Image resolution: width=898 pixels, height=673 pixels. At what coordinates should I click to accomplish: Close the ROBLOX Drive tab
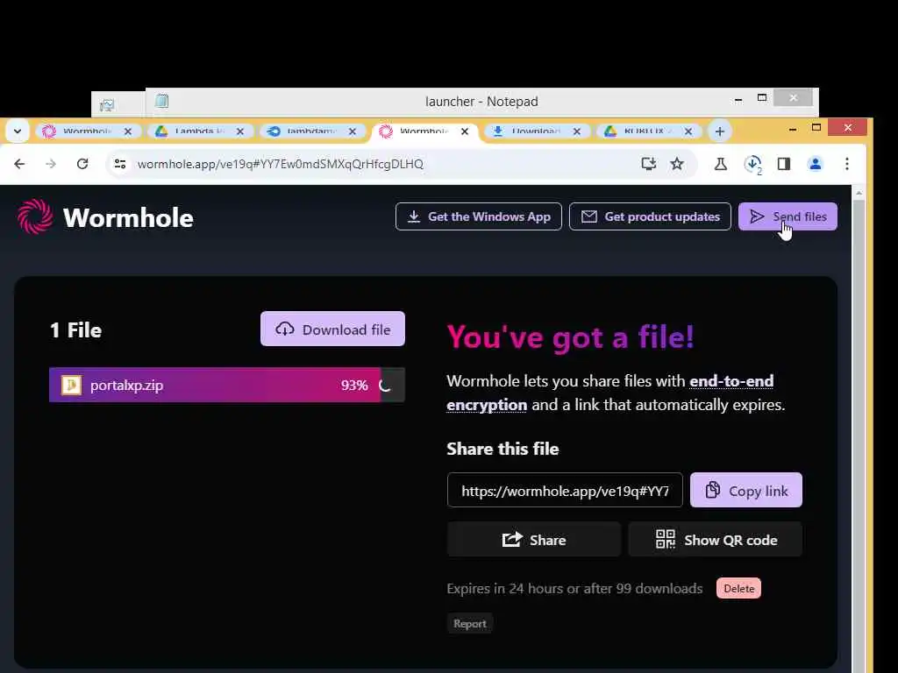tap(688, 131)
